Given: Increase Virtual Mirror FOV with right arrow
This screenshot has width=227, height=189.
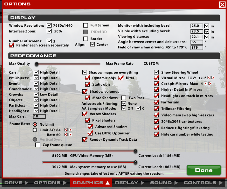Looking at the screenshot, I should pyautogui.click(x=213, y=78).
